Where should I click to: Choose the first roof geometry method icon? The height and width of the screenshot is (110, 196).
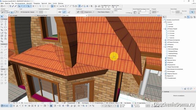(x=60, y=12)
